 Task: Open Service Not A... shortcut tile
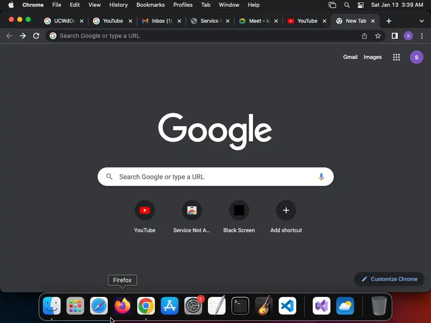coord(192,217)
